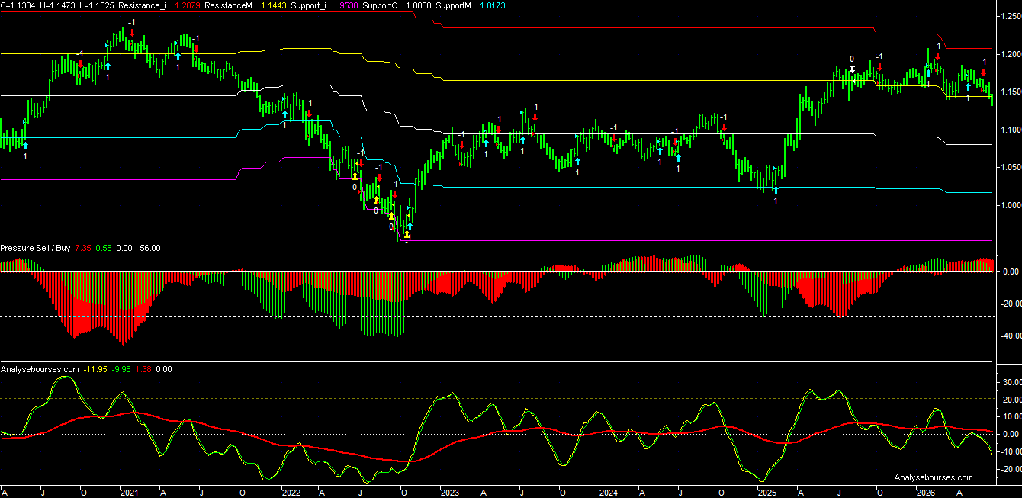
Task: Click the yellow ResistanceM value 1.1443
Action: click(x=275, y=5)
